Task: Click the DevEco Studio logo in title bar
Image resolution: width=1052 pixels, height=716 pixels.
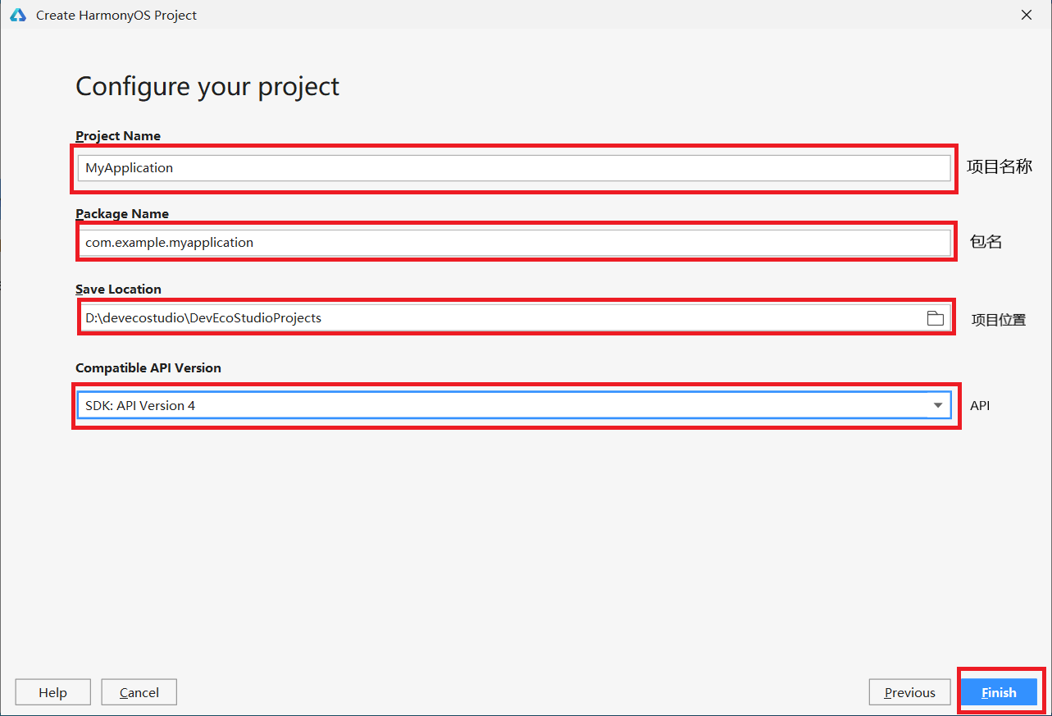Action: (x=18, y=15)
